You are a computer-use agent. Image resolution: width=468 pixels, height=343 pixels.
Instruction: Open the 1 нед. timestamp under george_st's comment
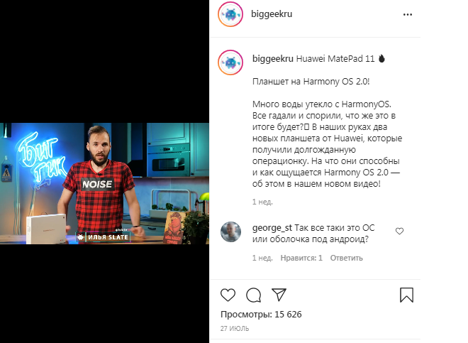pyautogui.click(x=262, y=258)
